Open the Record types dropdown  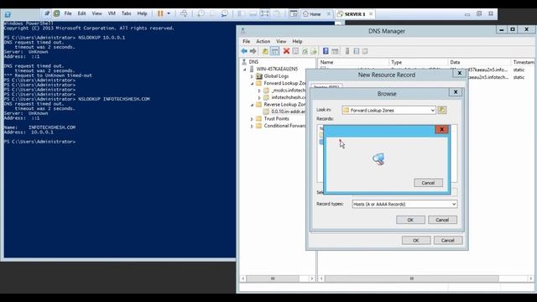(454, 204)
